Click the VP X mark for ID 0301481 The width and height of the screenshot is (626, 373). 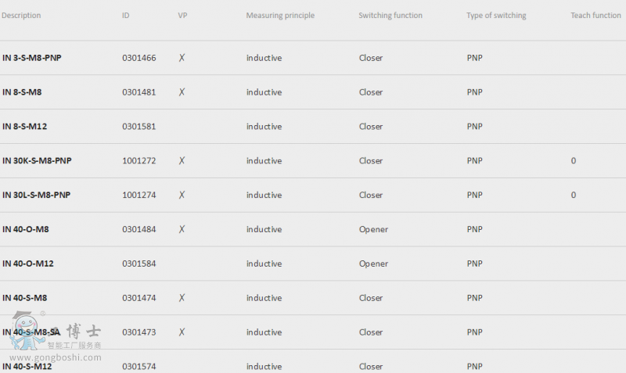pos(182,92)
